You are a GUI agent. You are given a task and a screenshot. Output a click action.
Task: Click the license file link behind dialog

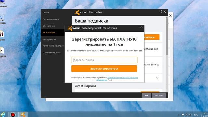tap(151, 49)
